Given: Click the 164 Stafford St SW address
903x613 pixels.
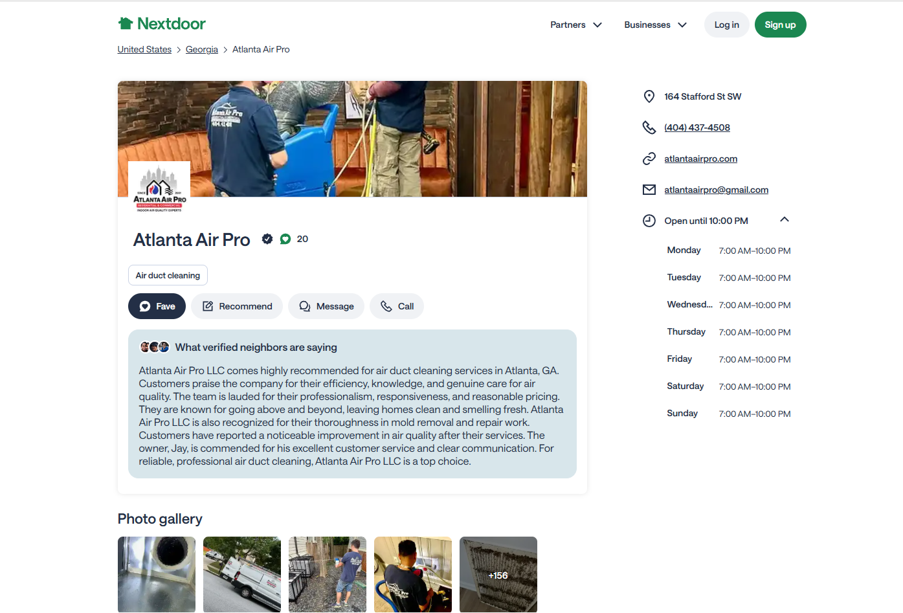Looking at the screenshot, I should point(703,96).
